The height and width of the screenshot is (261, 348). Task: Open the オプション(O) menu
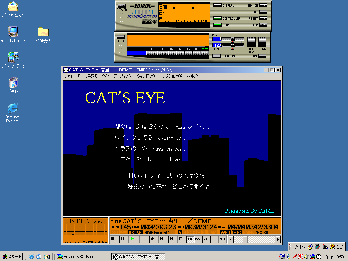[x=172, y=76]
